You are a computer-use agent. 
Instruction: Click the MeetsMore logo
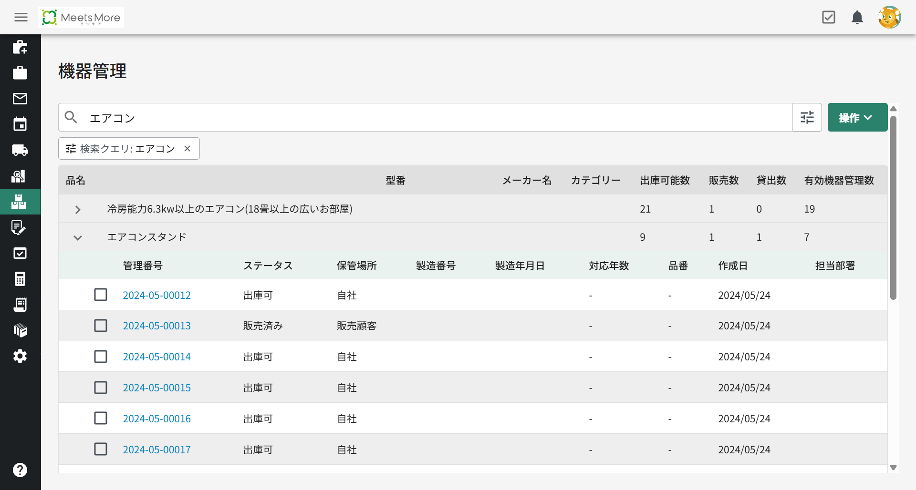(x=81, y=18)
